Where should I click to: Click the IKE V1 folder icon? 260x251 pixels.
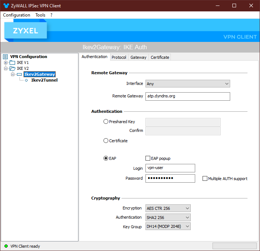(x=13, y=62)
